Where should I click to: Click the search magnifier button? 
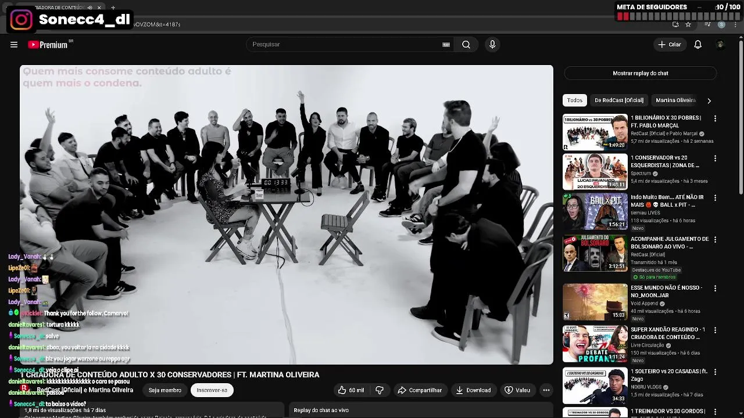pos(466,45)
